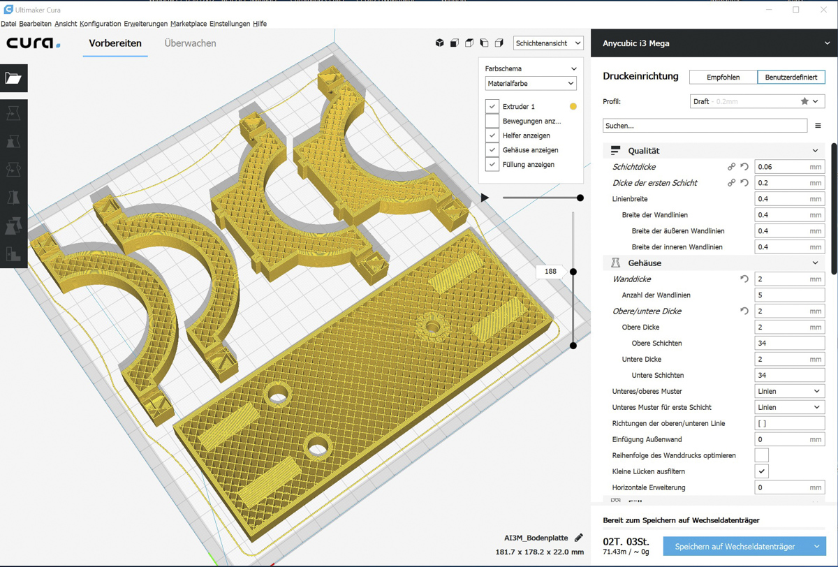Toggle Füllung anzeigen checkbox
This screenshot has width=838, height=567.
point(492,165)
